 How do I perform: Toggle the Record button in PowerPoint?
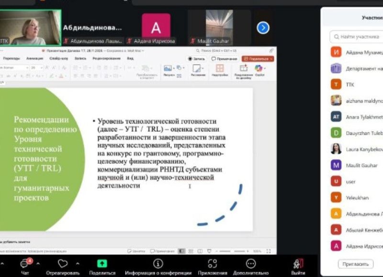point(196,59)
